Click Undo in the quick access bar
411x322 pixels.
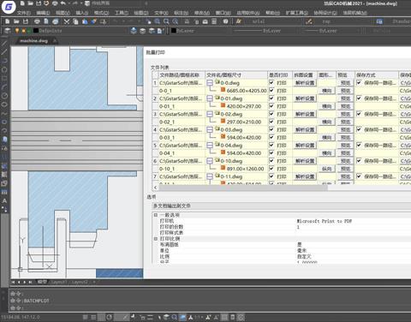63,3
